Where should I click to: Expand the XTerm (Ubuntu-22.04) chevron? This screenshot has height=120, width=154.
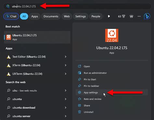click(66, 65)
